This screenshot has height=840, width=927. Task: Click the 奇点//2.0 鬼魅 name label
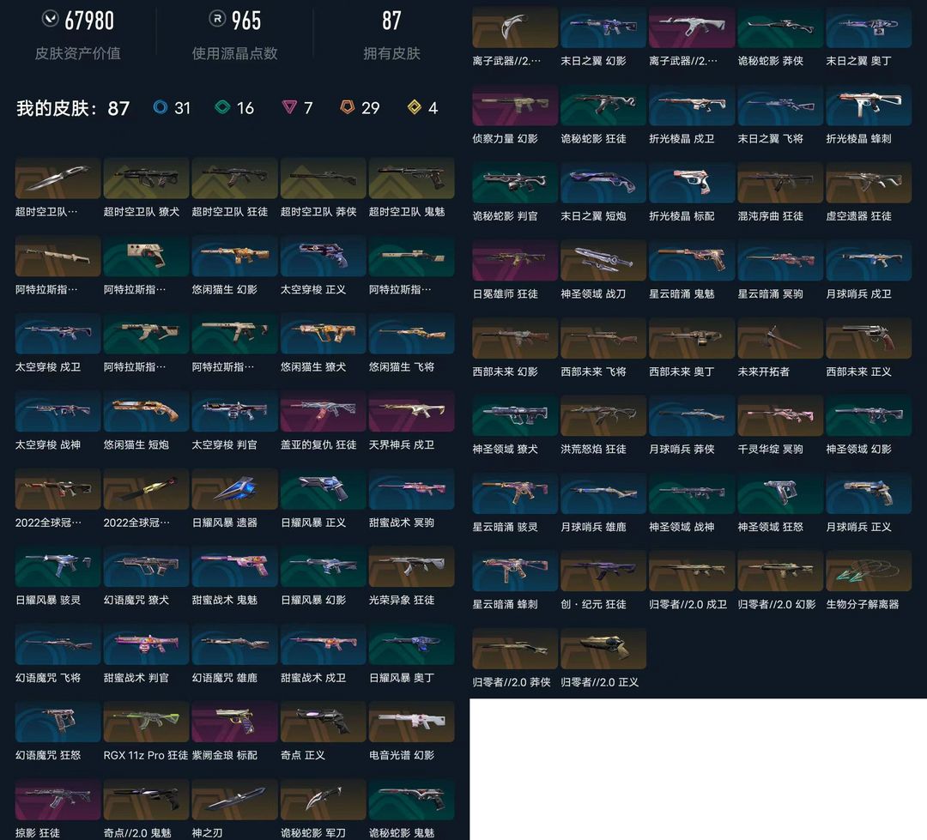[137, 833]
